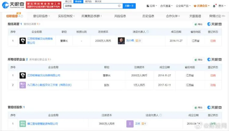
Task: Click the 股东 position cell
Action: click(107, 85)
